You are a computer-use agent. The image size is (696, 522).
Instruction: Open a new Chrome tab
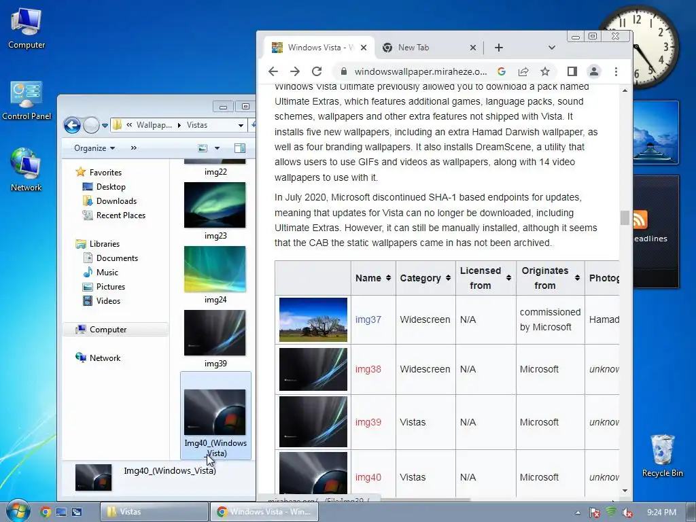(499, 48)
